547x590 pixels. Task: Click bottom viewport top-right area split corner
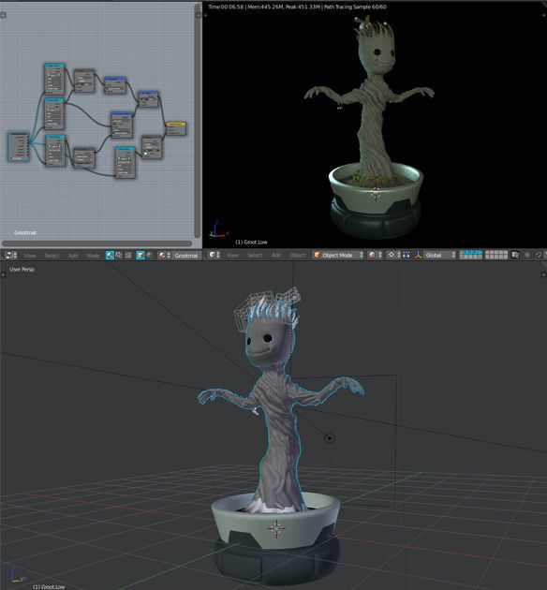point(543,275)
